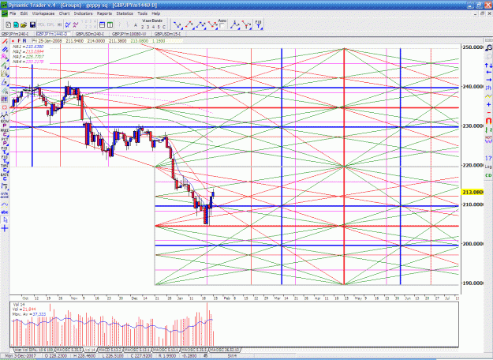Select Wave Bands letter C
Image resolution: width=493 pixels, height=360 pixels.
pyautogui.click(x=164, y=27)
